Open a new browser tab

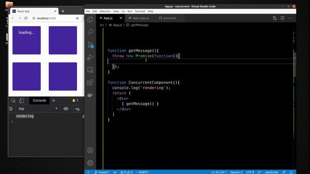coord(62,11)
